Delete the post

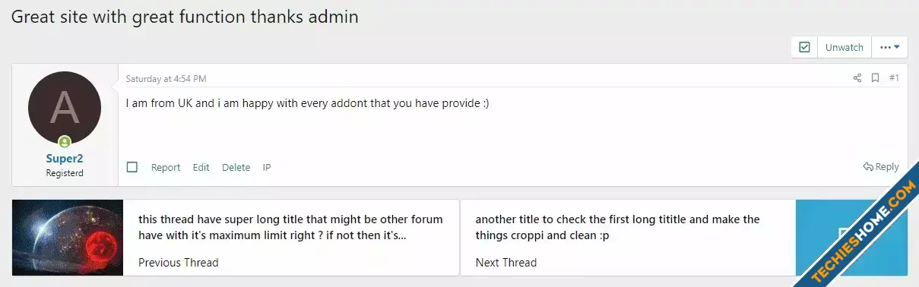click(x=236, y=167)
